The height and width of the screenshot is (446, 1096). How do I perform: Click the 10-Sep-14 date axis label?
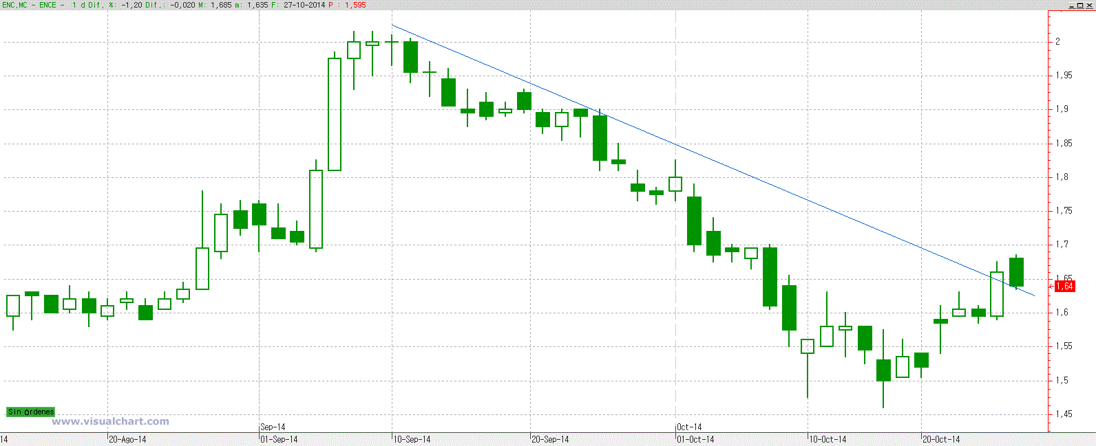412,439
